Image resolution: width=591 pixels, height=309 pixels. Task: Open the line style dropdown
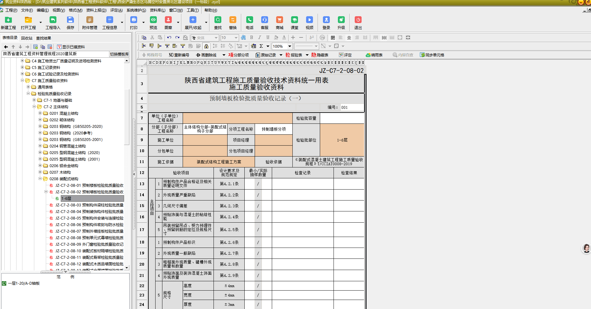(x=316, y=46)
